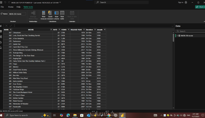
Task: Click the Sign in link
Action: coord(181,2)
